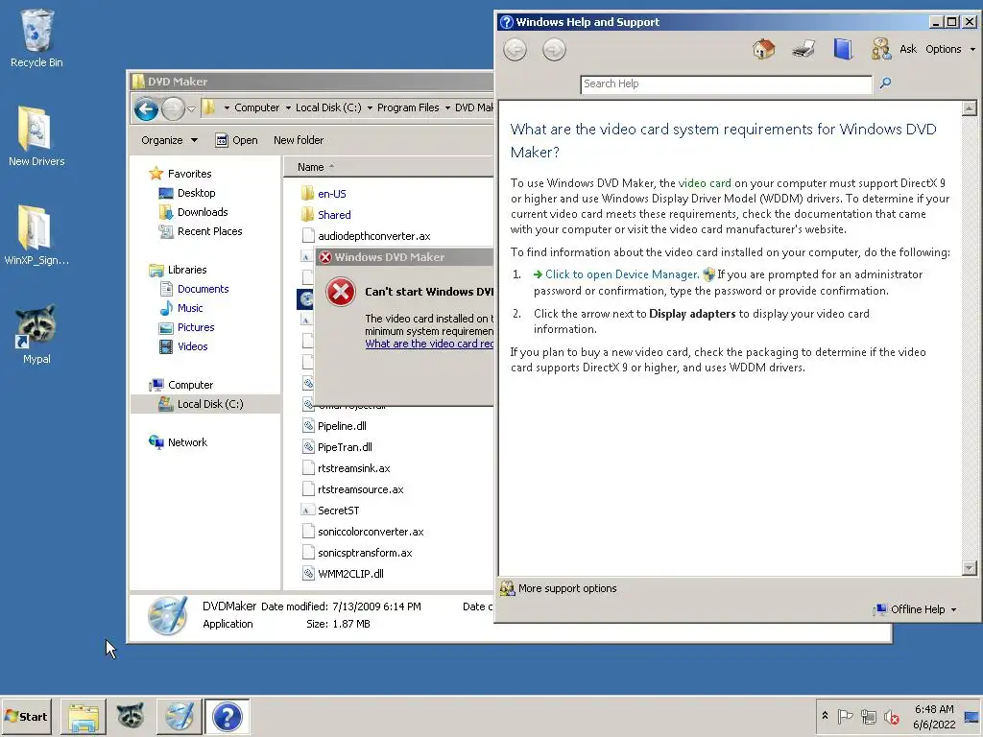The height and width of the screenshot is (737, 983).
Task: Select Local Disk (C:) in navigation pane
Action: coord(209,404)
